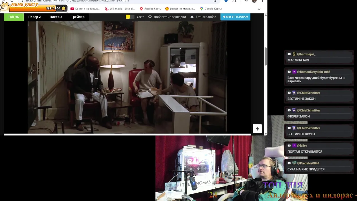Screen dimensions: 357x201
Task: Click the extensions puzzle icon in Chrome
Action: tap(234, 1)
